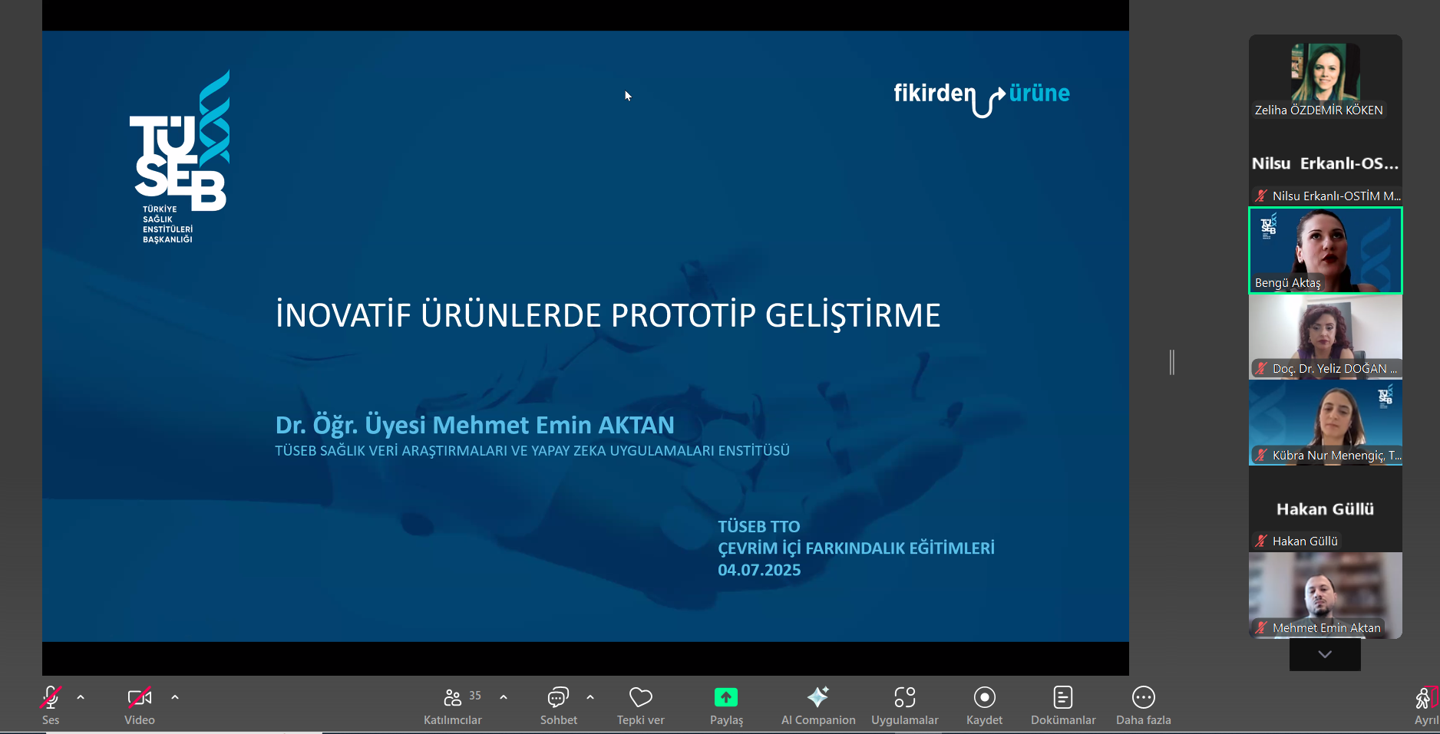Viewport: 1440px width, 734px height.
Task: Click the text ÇEVRİM İÇİ FARKINDALIK EĞİTİMLERİ
Action: tap(856, 548)
